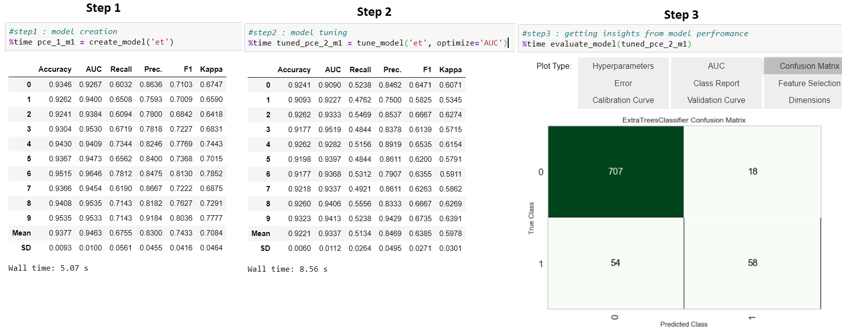
Task: Click the dark green 707 matrix cell
Action: tap(616, 172)
